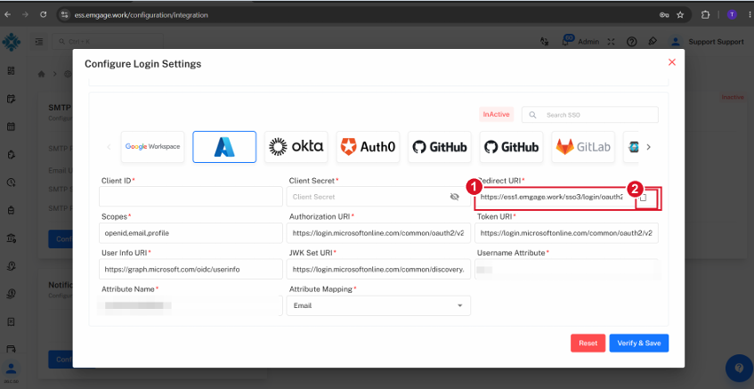Pick the GitLab SSO provider
The width and height of the screenshot is (754, 389).
point(583,147)
